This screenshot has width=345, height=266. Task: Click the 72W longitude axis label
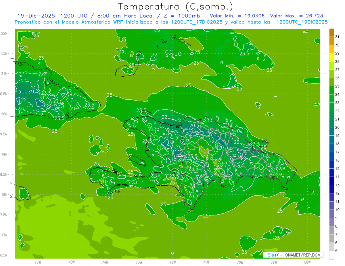[x=172, y=262]
